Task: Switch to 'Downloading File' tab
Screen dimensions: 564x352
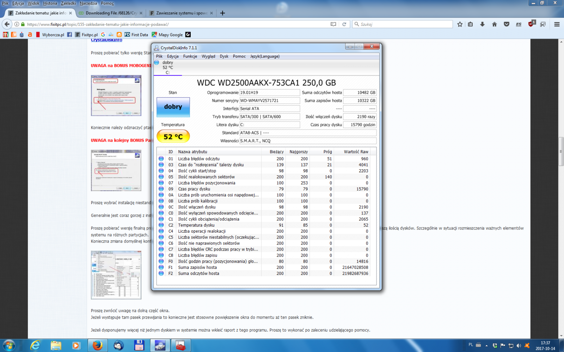Action: pos(111,13)
